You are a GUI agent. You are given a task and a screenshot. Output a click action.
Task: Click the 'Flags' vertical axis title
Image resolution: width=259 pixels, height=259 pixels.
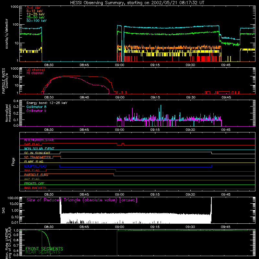(13, 162)
